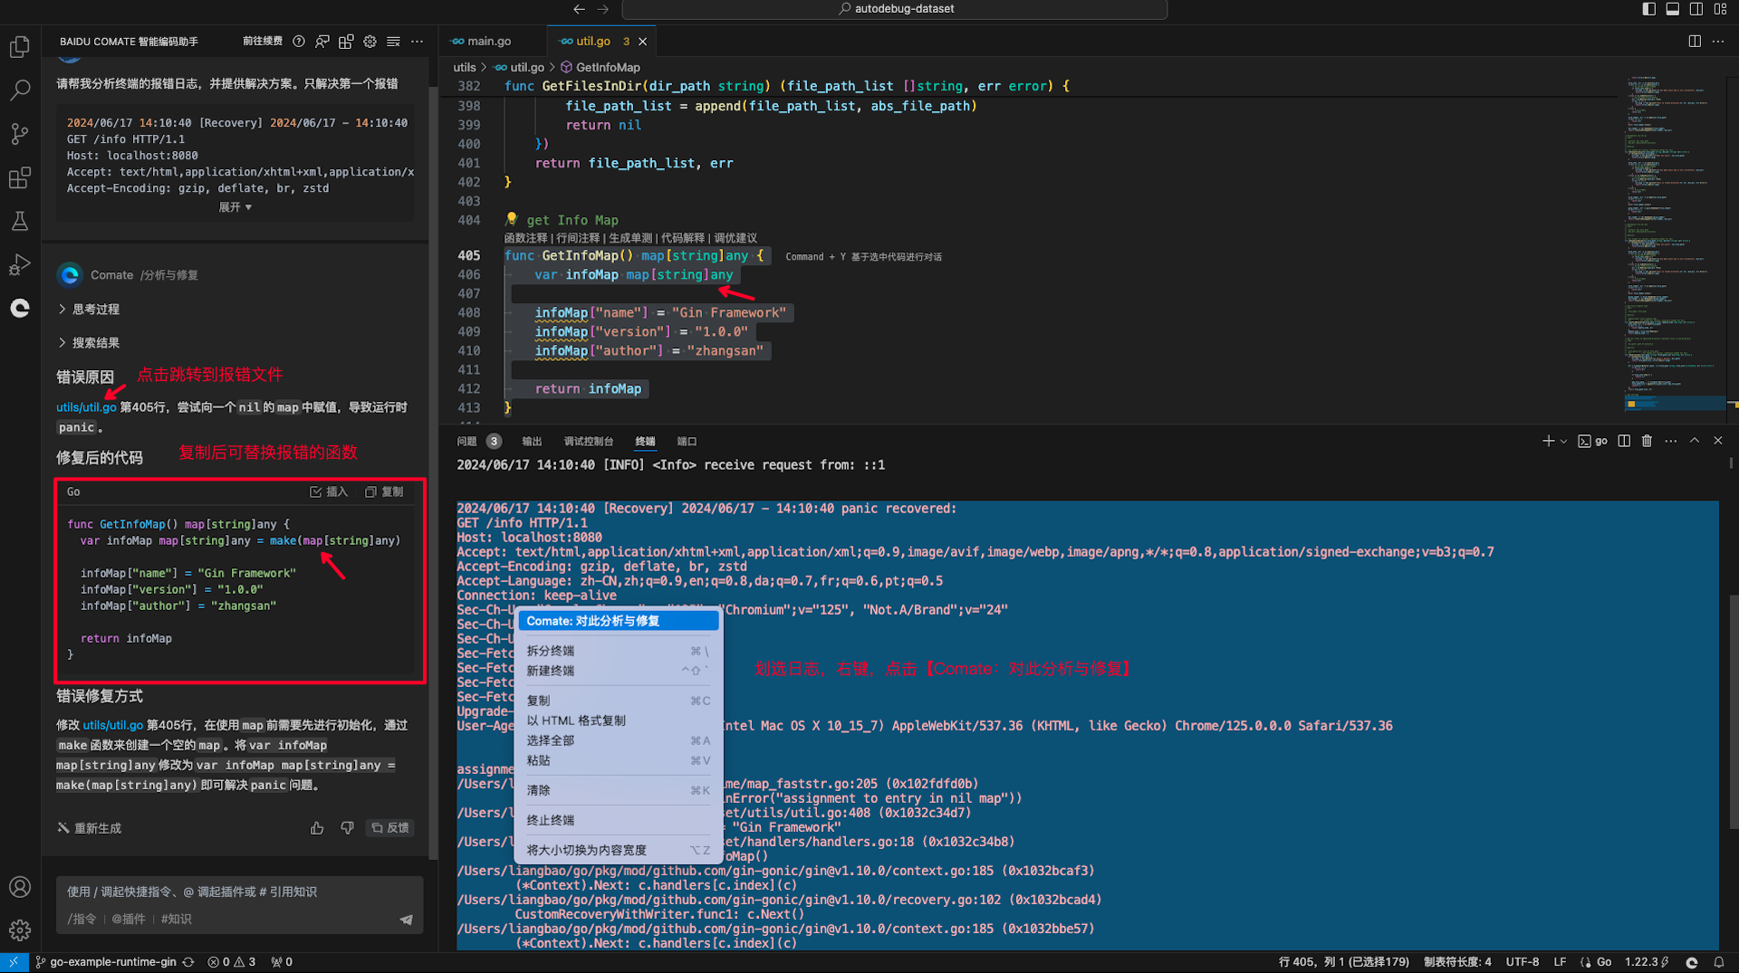1739x973 pixels.
Task: Toggle secondary sidebar in title bar
Action: coord(1696,9)
